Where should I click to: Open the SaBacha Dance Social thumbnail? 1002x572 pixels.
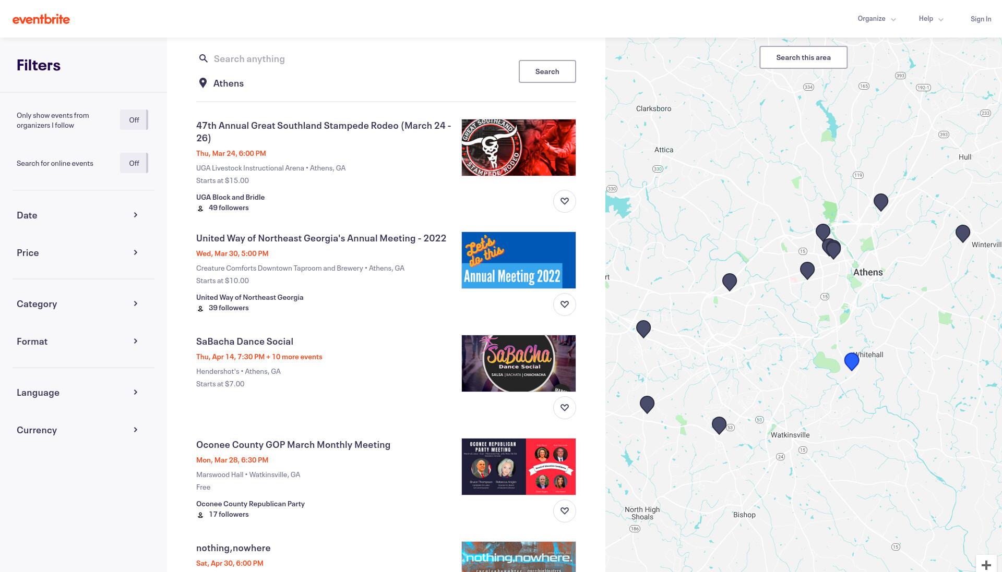519,363
